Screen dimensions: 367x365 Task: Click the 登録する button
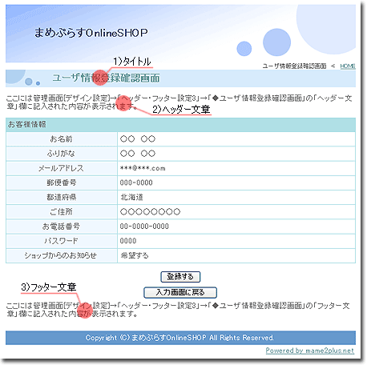click(180, 277)
